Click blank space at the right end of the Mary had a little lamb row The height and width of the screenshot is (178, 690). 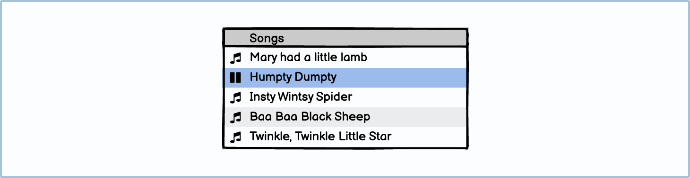coord(417,58)
